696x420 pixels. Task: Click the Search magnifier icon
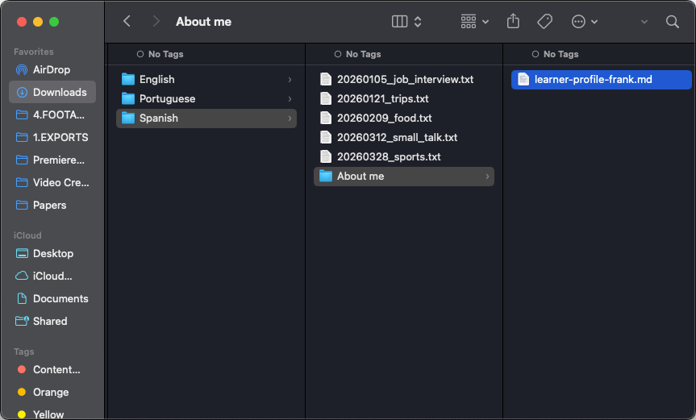point(673,22)
